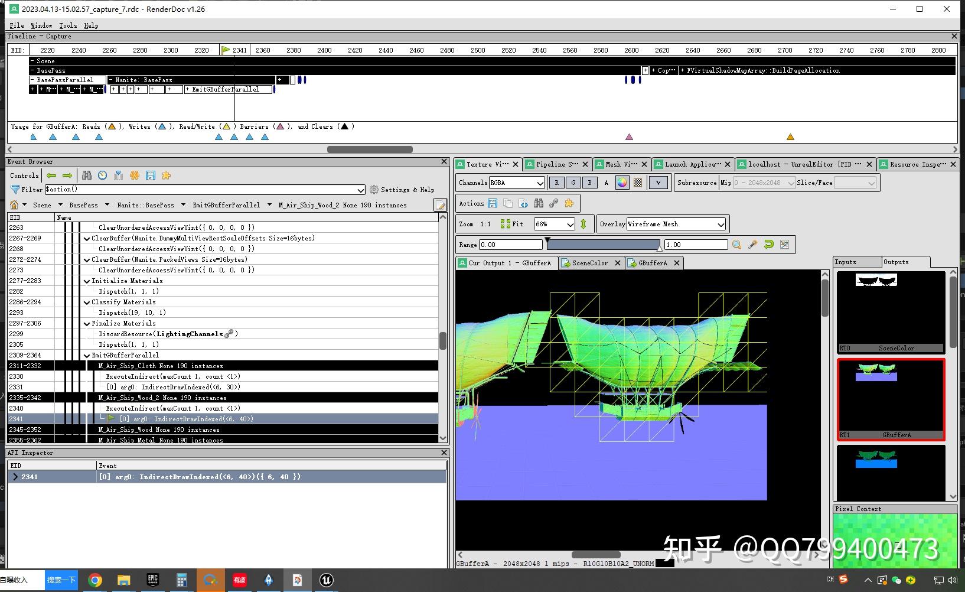The image size is (965, 592).
Task: Open the Overlay dropdown showing Wireframe Mesh
Action: 675,224
